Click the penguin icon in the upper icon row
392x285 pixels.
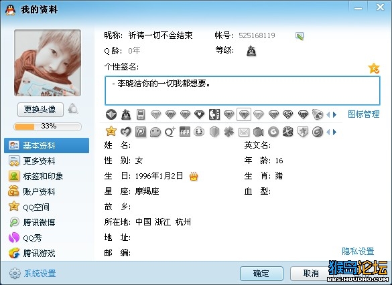pyautogui.click(x=126, y=114)
